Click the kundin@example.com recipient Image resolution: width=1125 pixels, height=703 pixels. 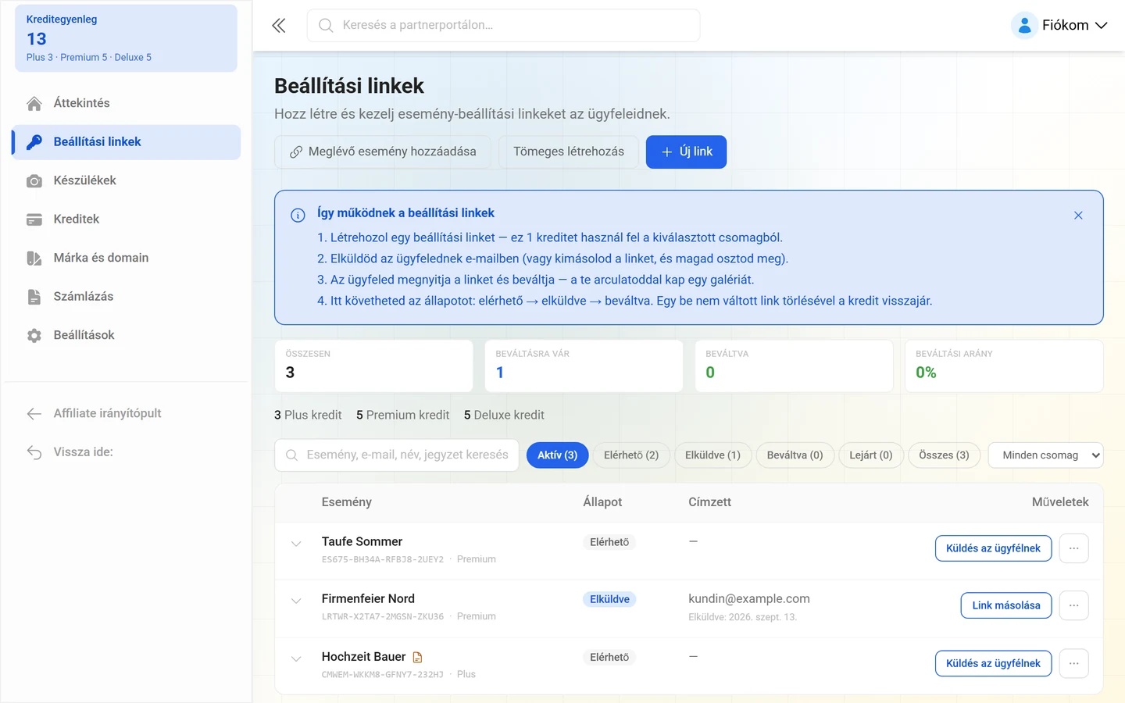tap(748, 599)
